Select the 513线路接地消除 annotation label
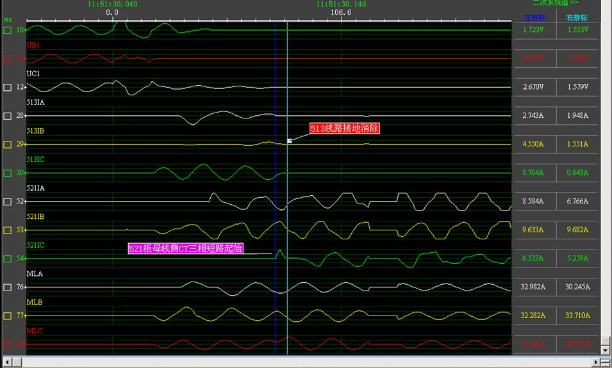This screenshot has height=368, width=612. coord(345,128)
